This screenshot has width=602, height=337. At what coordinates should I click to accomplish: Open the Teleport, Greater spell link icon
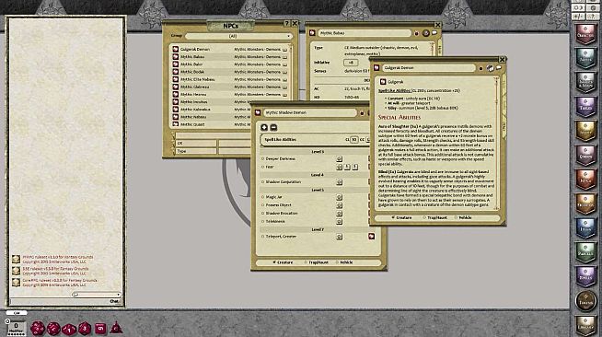(x=371, y=237)
